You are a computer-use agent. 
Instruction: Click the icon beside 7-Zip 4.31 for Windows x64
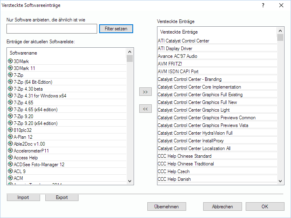click(11, 95)
